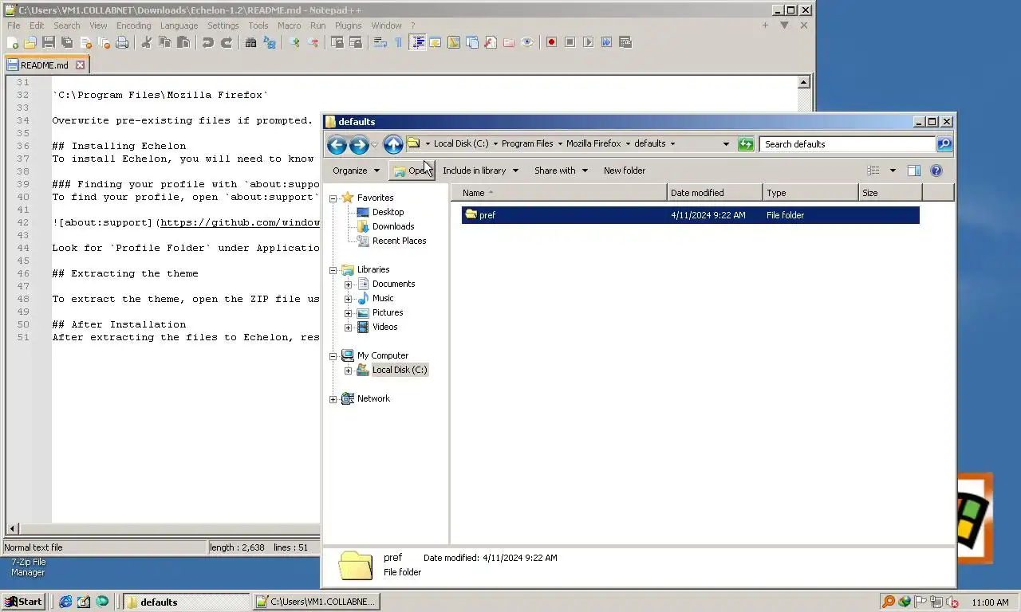1021x612 pixels.
Task: Click the Open button in Explorer toolbar
Action: (412, 171)
